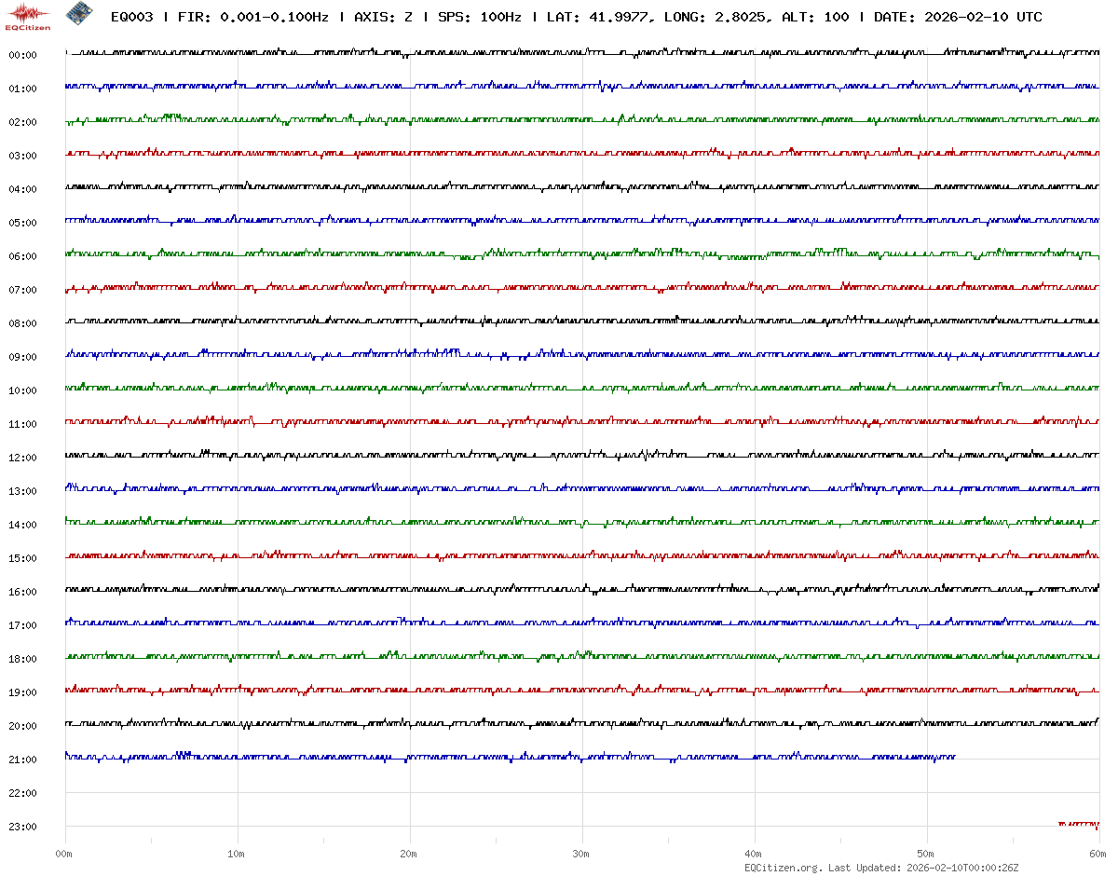Click the EQCitizen.org footer text
1118x876 pixels.
click(783, 868)
